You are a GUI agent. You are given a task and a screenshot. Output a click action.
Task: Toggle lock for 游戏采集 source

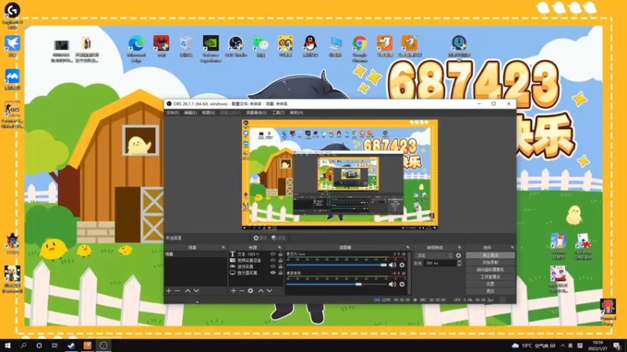click(x=281, y=267)
